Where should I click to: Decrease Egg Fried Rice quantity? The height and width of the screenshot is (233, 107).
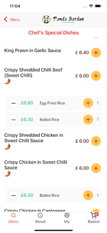[x=13, y=103]
